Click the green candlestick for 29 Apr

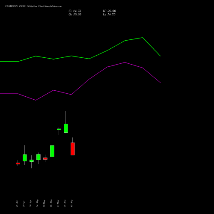(x=25, y=158)
